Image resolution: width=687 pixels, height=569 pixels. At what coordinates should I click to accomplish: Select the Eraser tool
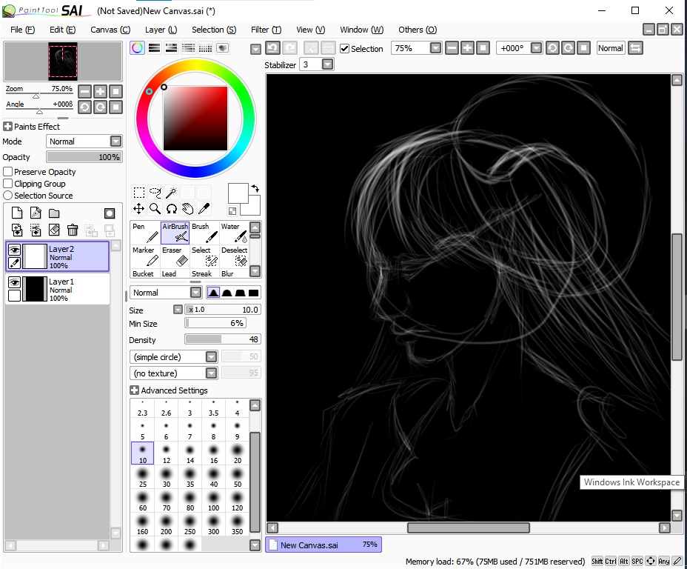click(175, 256)
